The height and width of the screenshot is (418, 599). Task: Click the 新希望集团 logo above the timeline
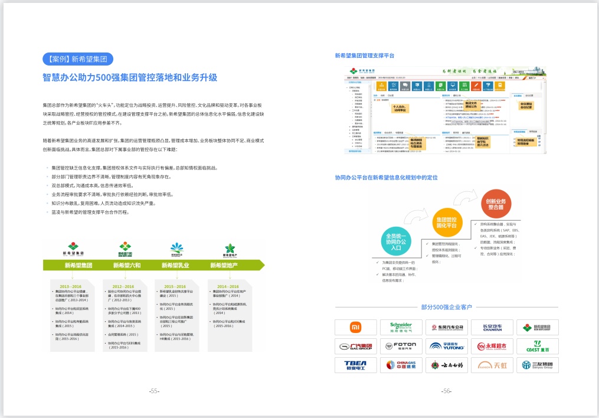click(x=73, y=249)
